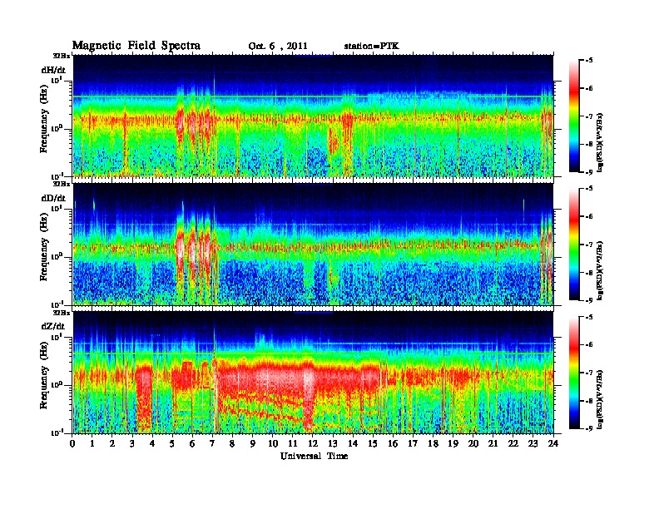Select the date text "Oct. 6 , 2011"
This screenshot has height=509, width=659.
[278, 47]
